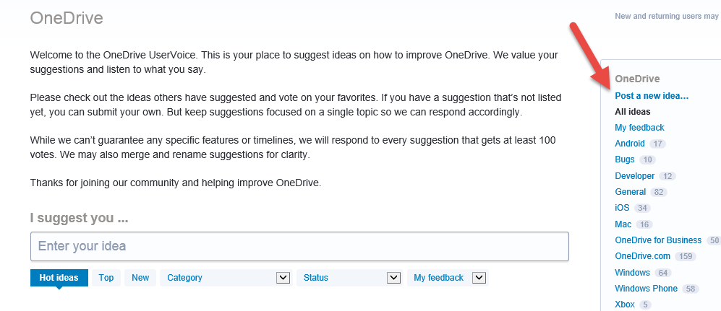
Task: Expand the Status dropdown
Action: [393, 278]
